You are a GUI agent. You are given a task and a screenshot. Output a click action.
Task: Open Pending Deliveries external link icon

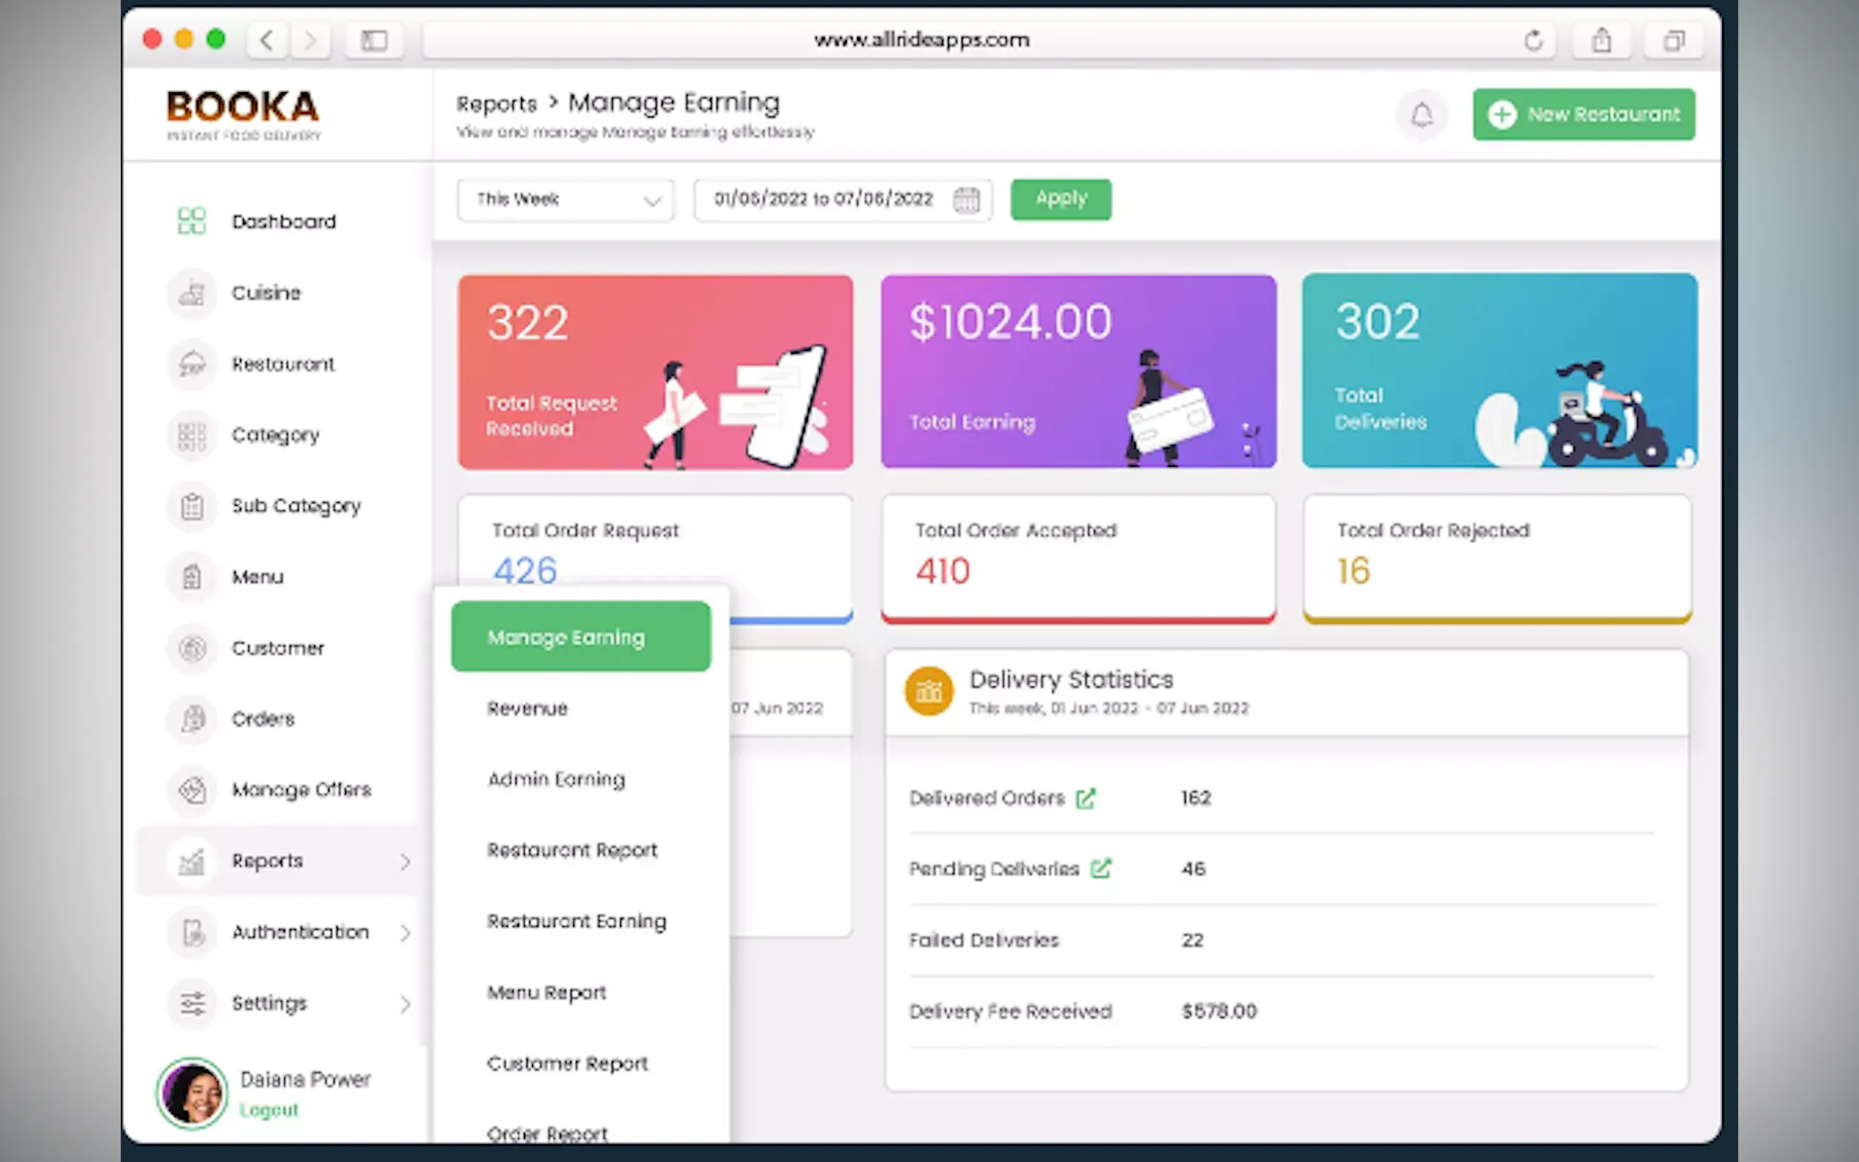[x=1101, y=869]
